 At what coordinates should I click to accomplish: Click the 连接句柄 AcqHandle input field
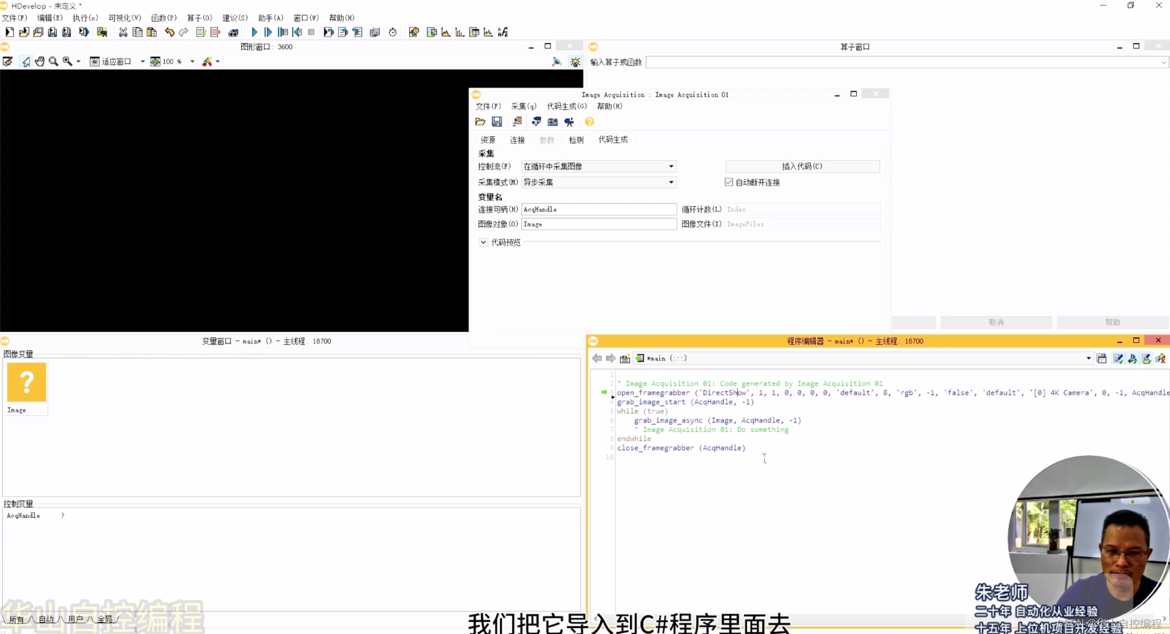pyautogui.click(x=598, y=209)
